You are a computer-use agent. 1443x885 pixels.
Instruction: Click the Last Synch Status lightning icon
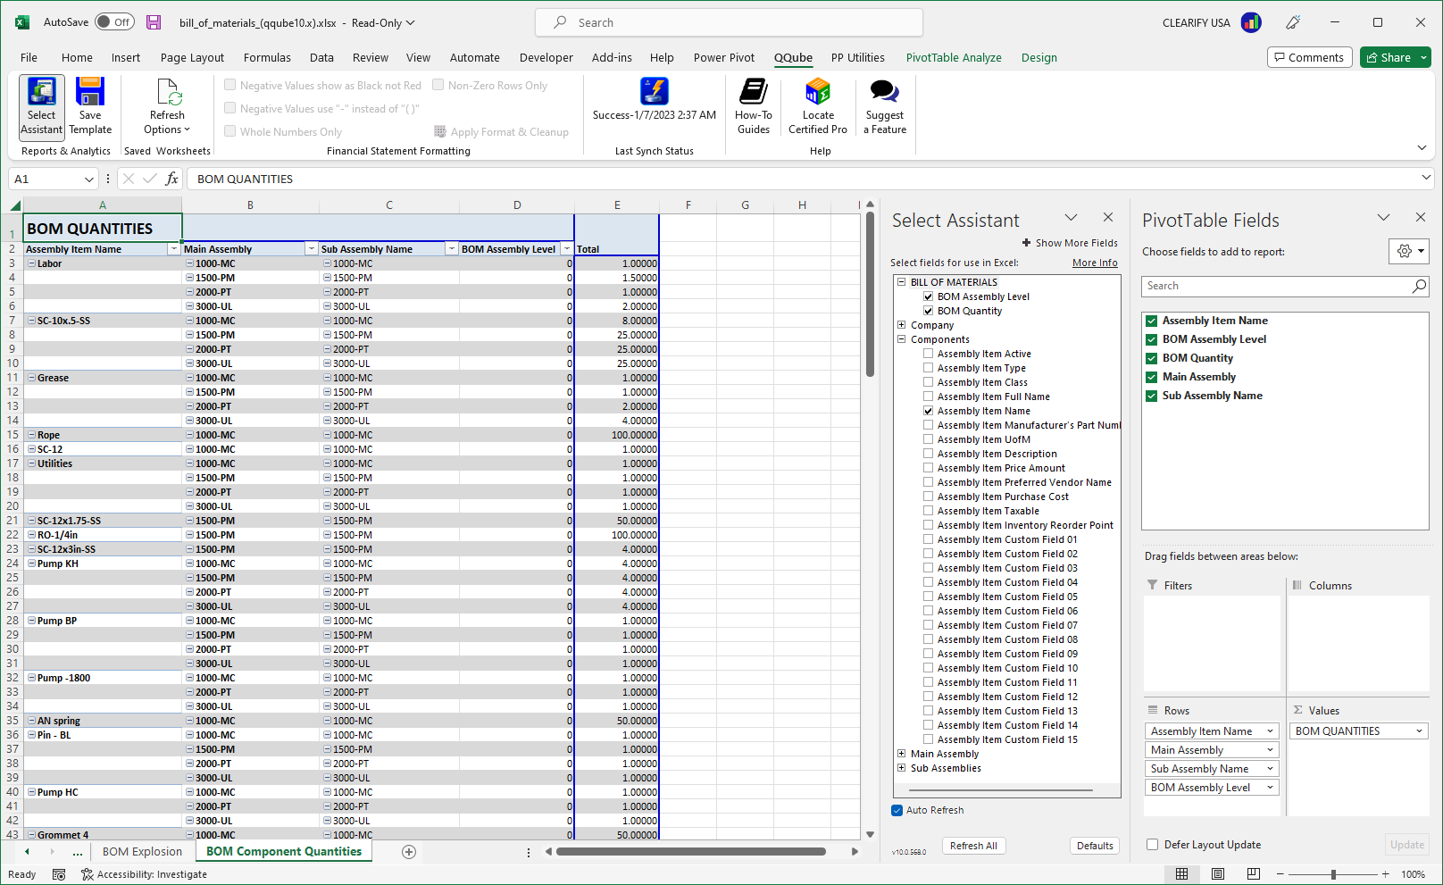655,92
